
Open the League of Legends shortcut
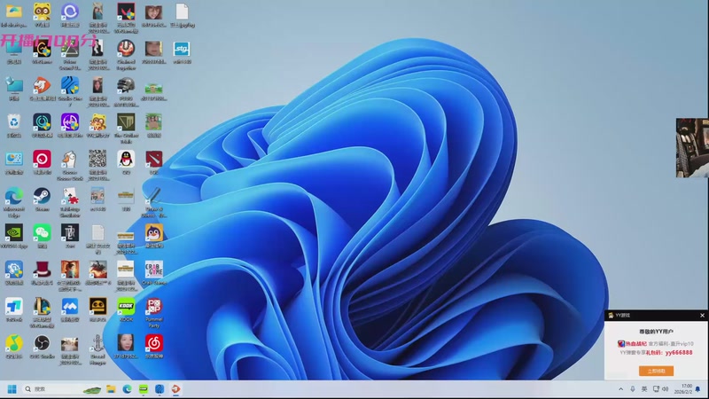pyautogui.click(x=42, y=306)
